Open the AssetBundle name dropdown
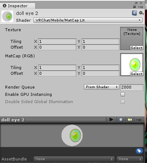Viewport: 147px width, 163px height. pos(74,159)
